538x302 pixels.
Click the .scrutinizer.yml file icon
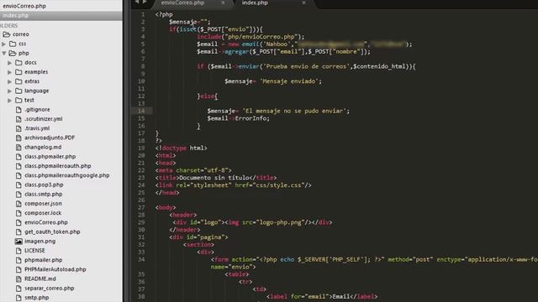18,119
